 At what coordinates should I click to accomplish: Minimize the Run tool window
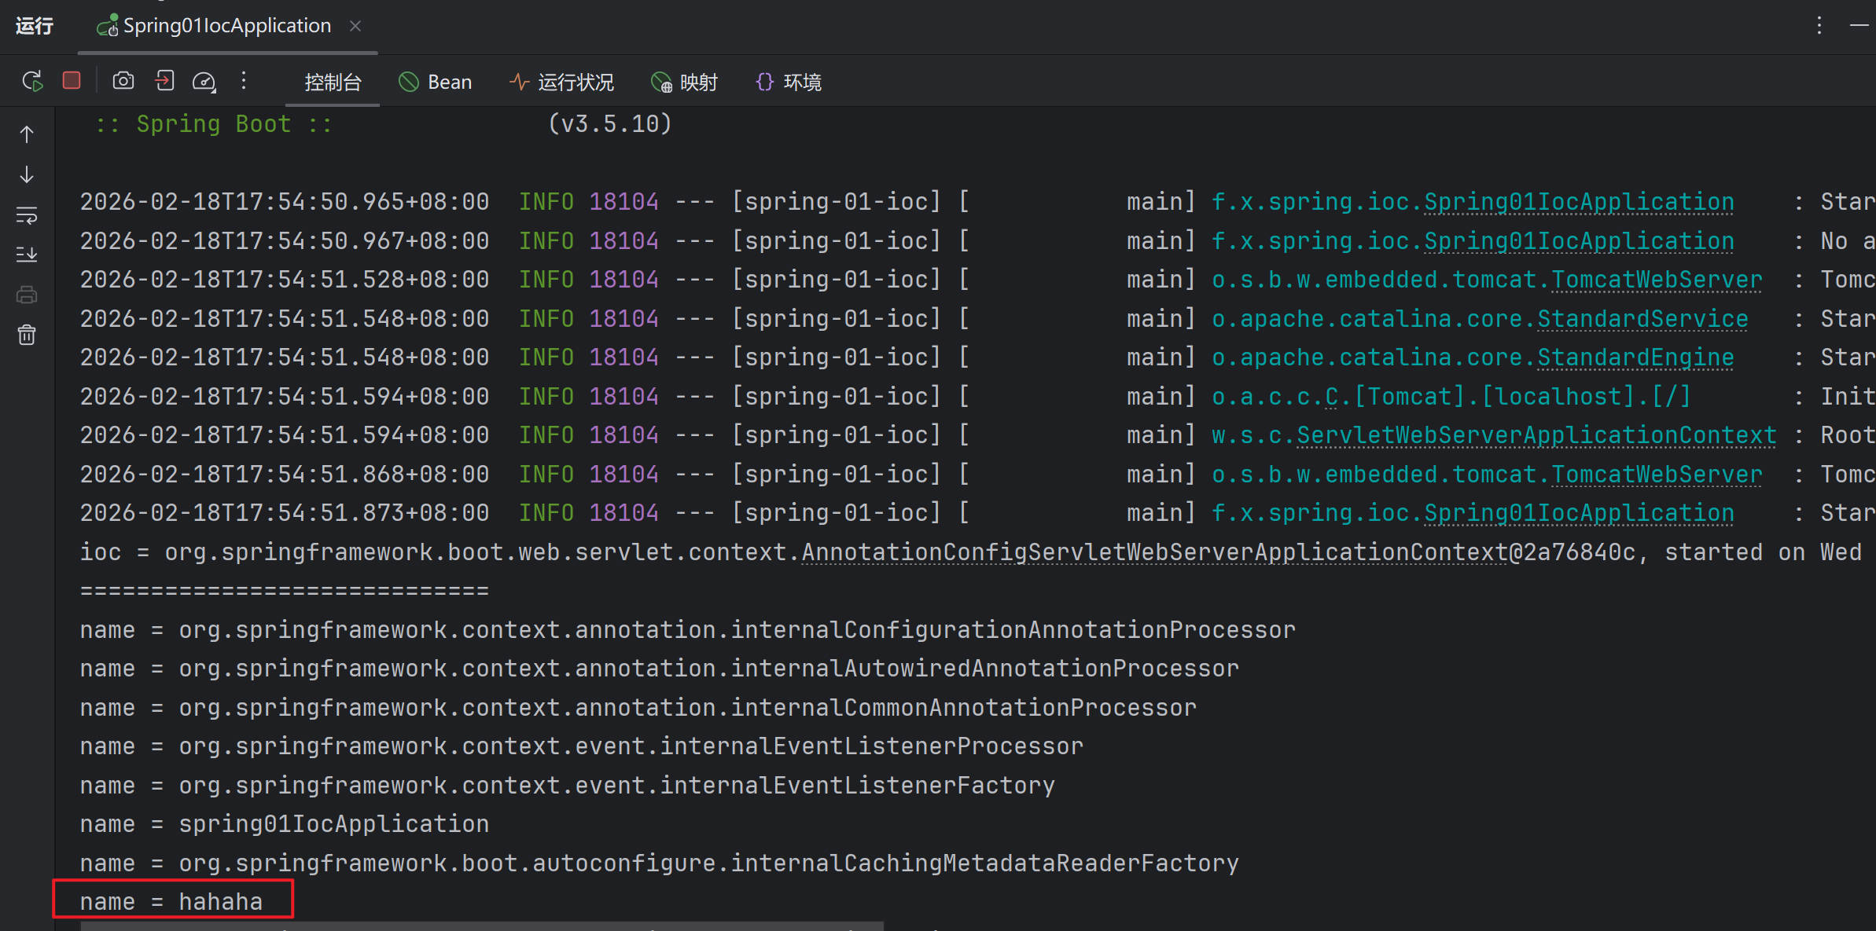[x=1859, y=26]
